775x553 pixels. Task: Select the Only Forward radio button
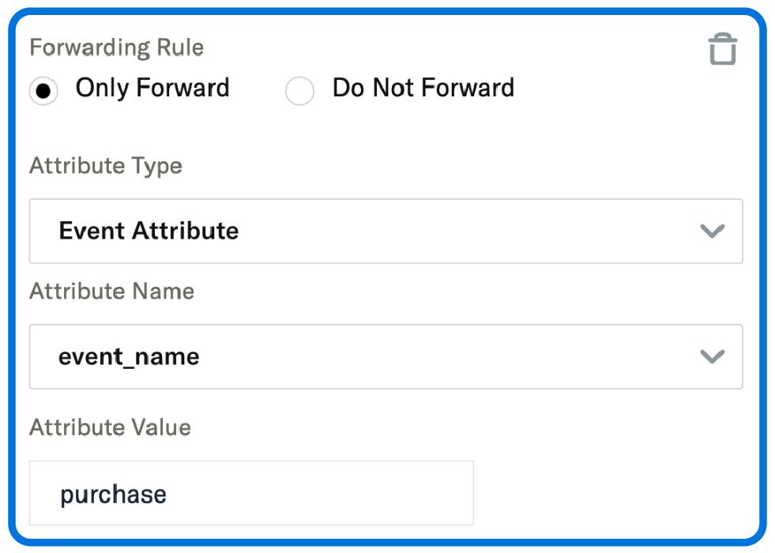(x=43, y=90)
